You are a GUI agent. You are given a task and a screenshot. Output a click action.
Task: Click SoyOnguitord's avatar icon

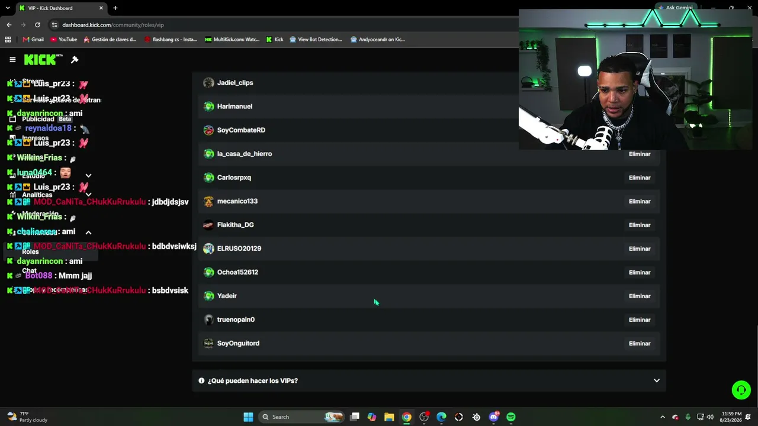pyautogui.click(x=208, y=343)
